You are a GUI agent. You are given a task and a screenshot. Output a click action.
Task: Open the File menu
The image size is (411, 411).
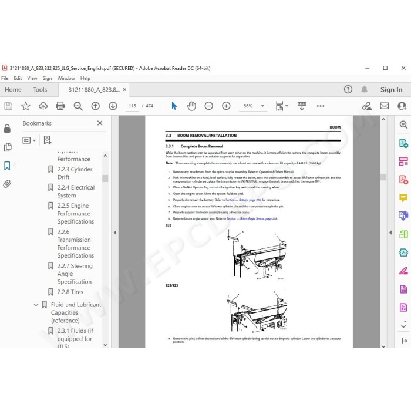5,78
